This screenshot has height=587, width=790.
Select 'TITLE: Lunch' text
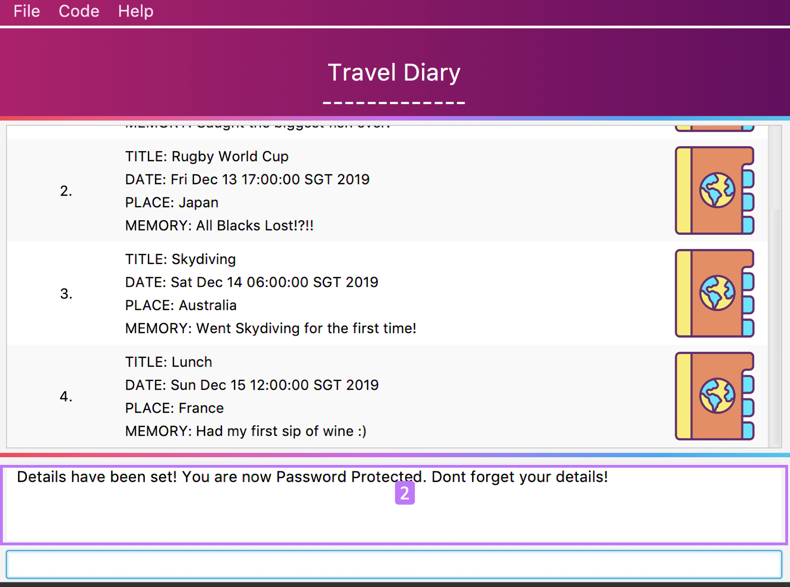point(168,362)
